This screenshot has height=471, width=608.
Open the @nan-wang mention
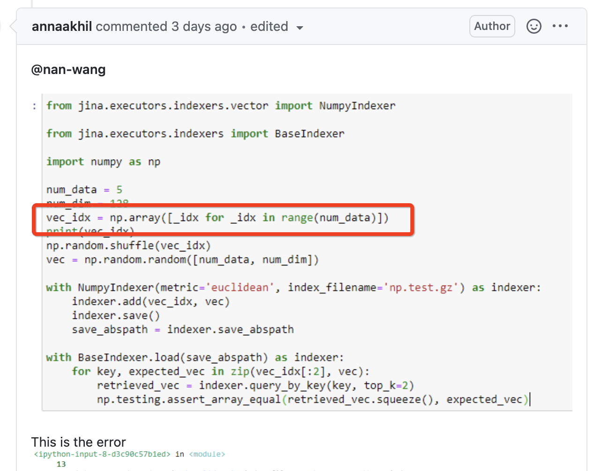(68, 69)
